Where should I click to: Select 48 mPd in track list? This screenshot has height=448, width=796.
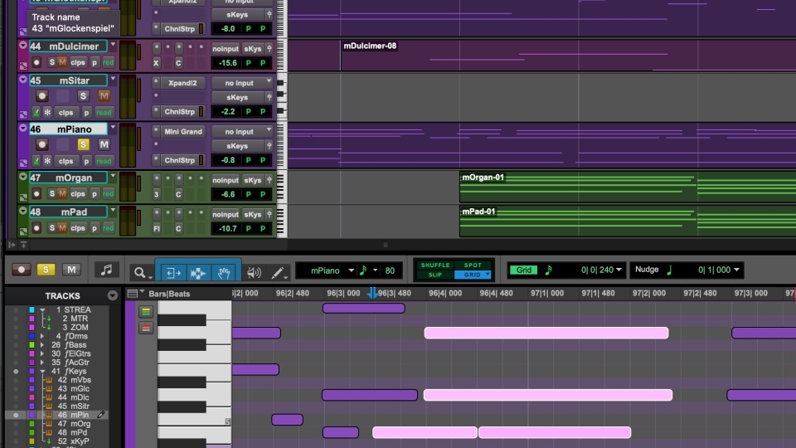point(72,432)
